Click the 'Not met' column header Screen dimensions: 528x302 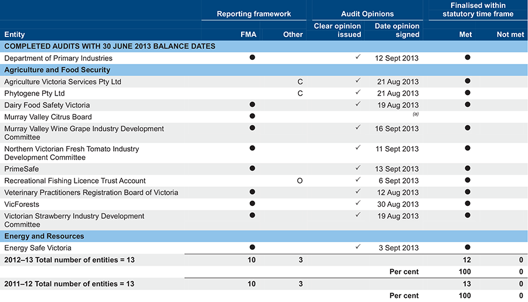(x=510, y=35)
